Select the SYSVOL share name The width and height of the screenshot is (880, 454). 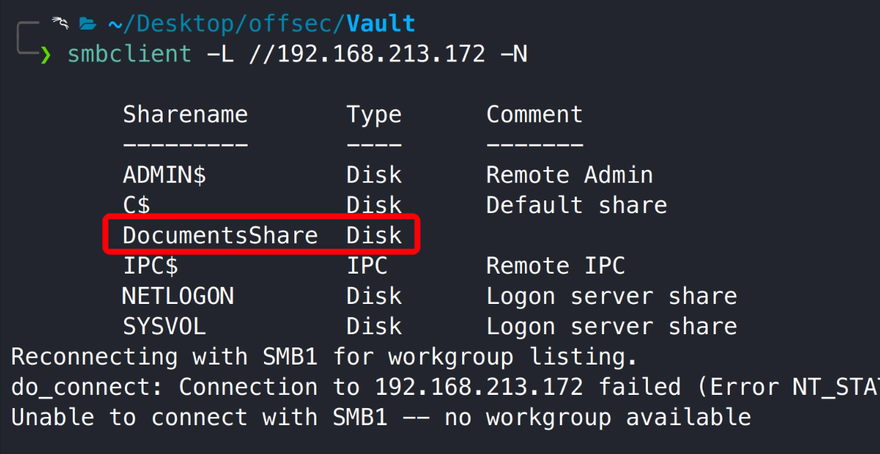164,326
